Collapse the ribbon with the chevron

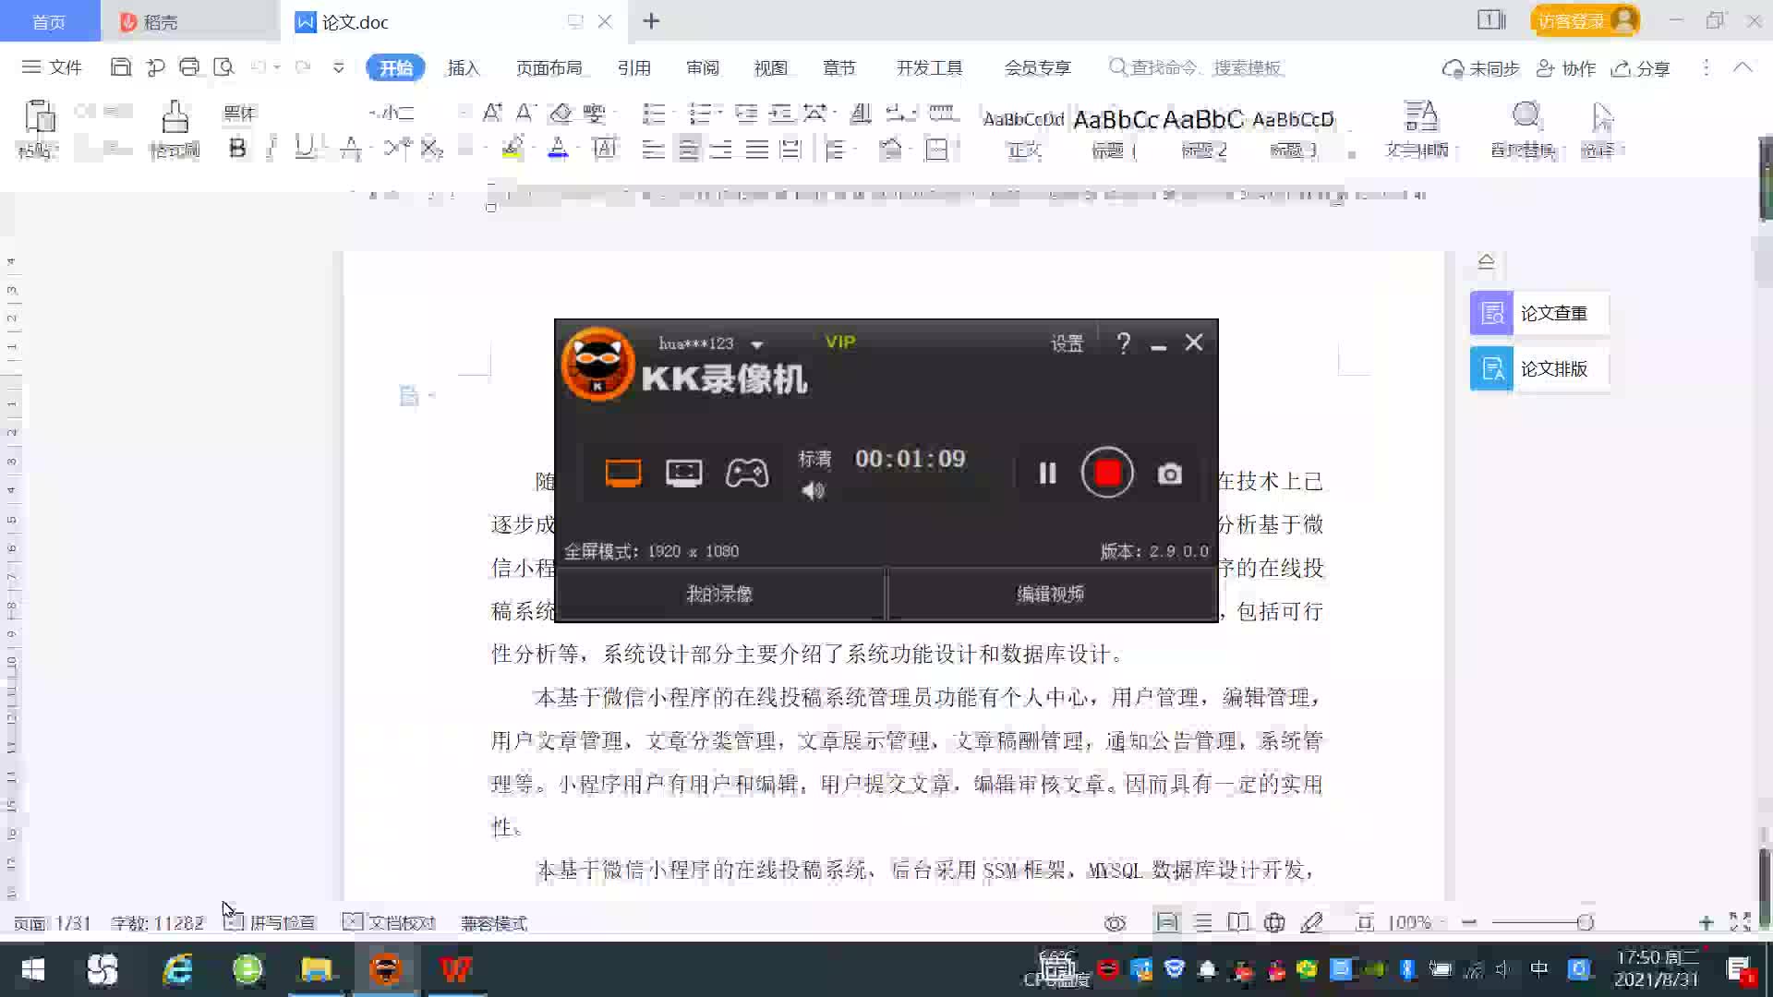1742,67
